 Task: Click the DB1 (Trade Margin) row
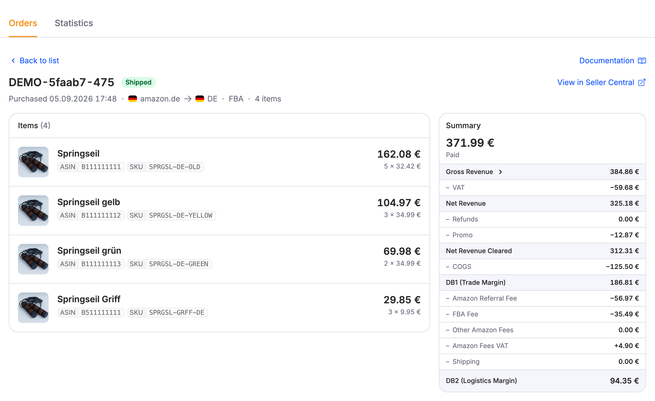coord(542,283)
